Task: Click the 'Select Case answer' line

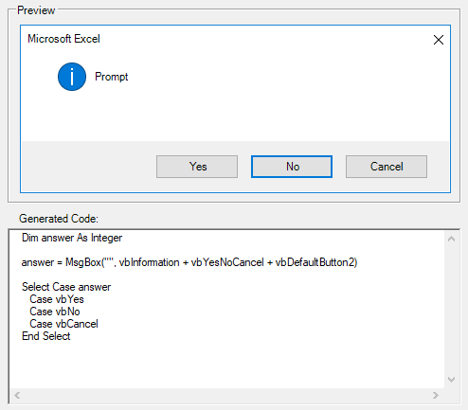Action: (66, 287)
